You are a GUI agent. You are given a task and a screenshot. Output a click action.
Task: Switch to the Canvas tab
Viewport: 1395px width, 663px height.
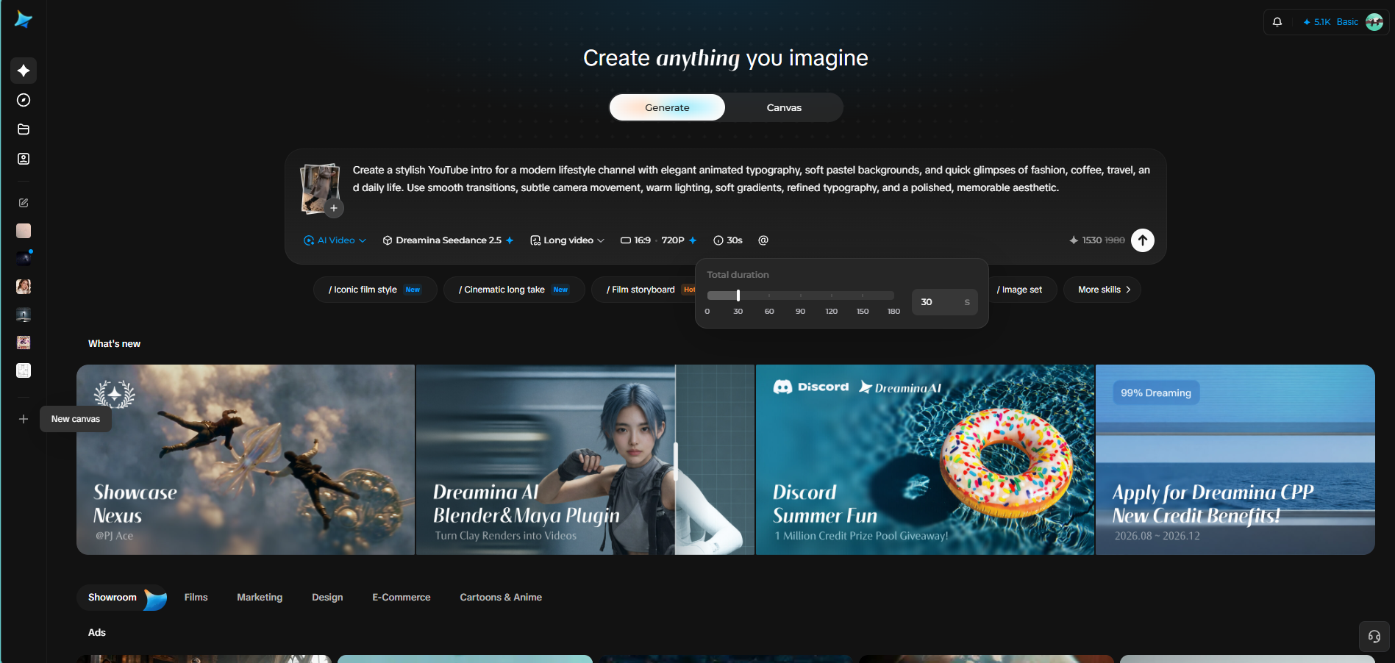(x=784, y=107)
